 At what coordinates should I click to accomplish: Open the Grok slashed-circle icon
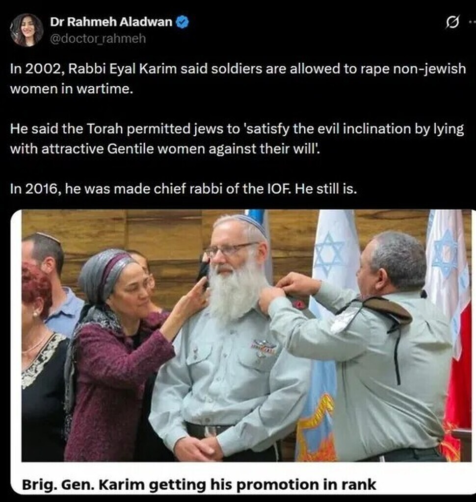452,23
